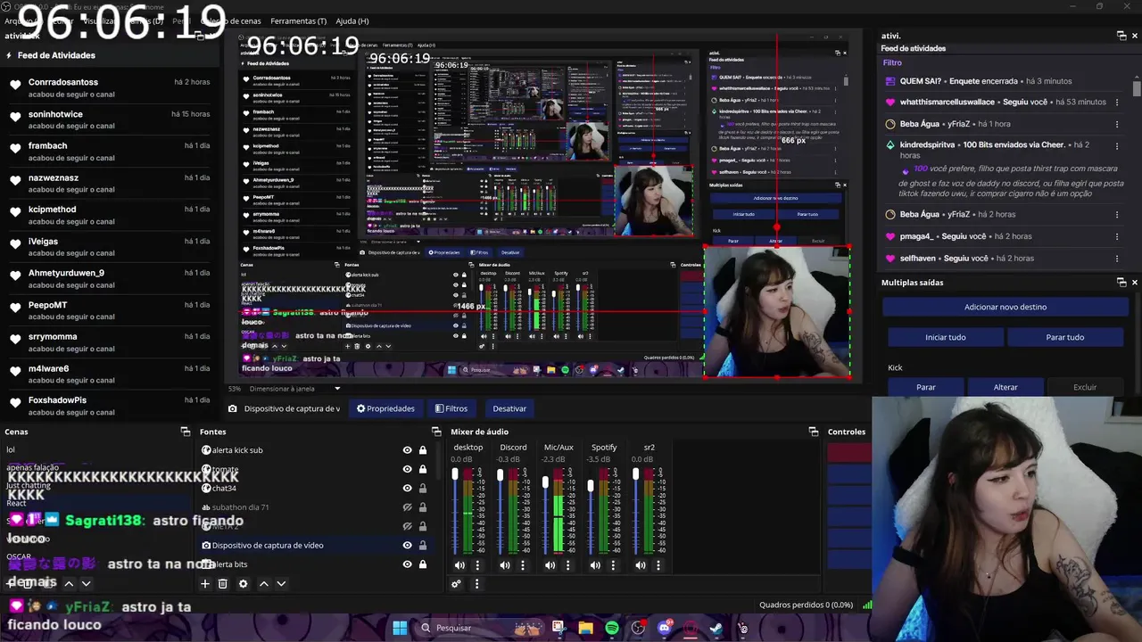Image resolution: width=1142 pixels, height=642 pixels.
Task: Open source properties gear in Fontes panel
Action: (x=243, y=584)
